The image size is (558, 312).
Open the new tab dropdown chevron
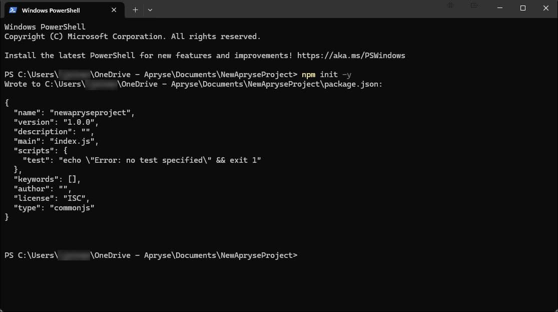click(x=150, y=10)
